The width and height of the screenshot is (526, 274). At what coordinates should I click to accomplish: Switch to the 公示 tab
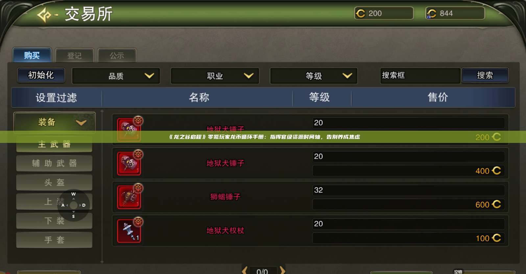click(117, 56)
